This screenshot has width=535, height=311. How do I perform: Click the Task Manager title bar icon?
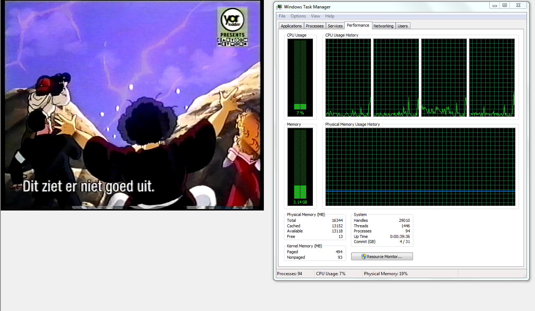(280, 7)
